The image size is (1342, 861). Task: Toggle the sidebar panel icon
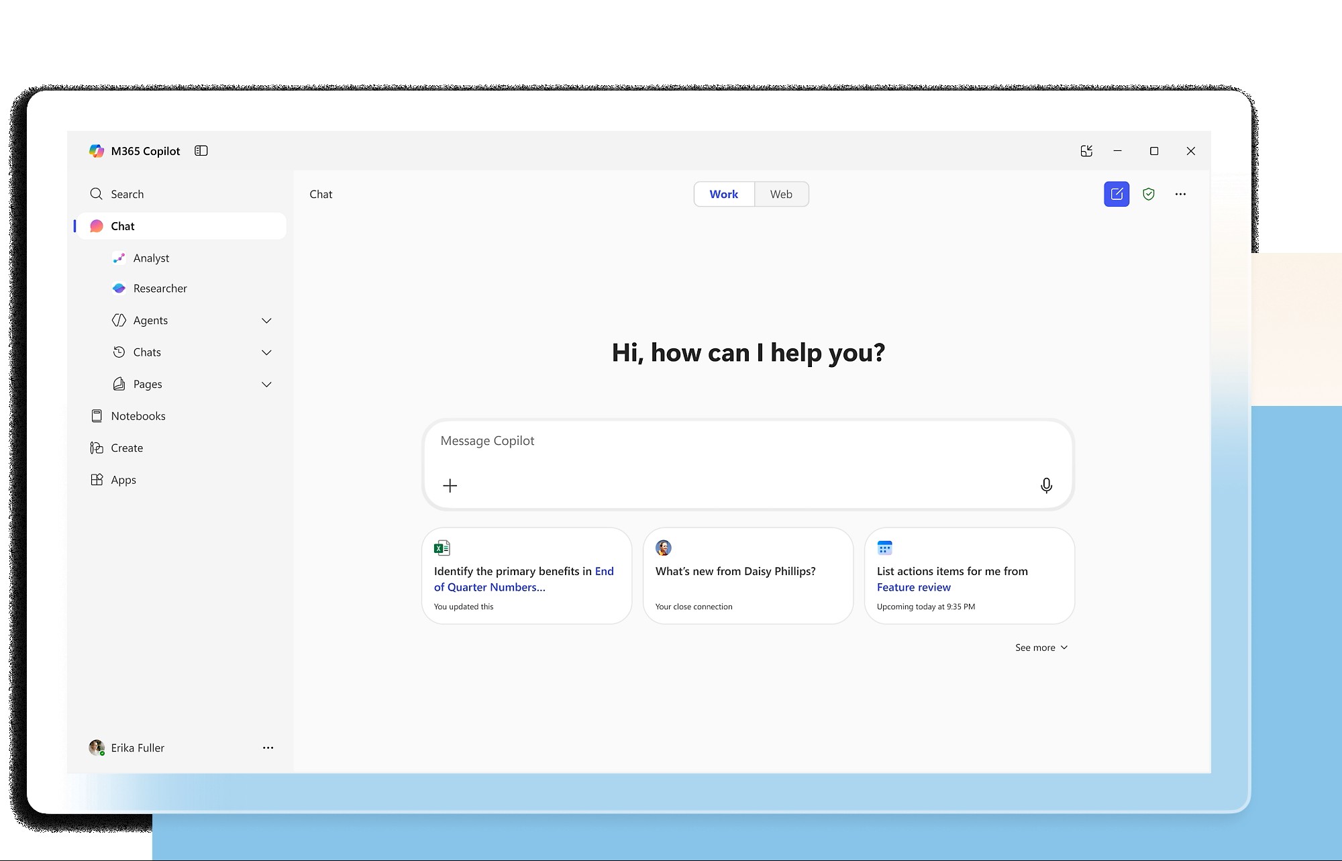(201, 151)
